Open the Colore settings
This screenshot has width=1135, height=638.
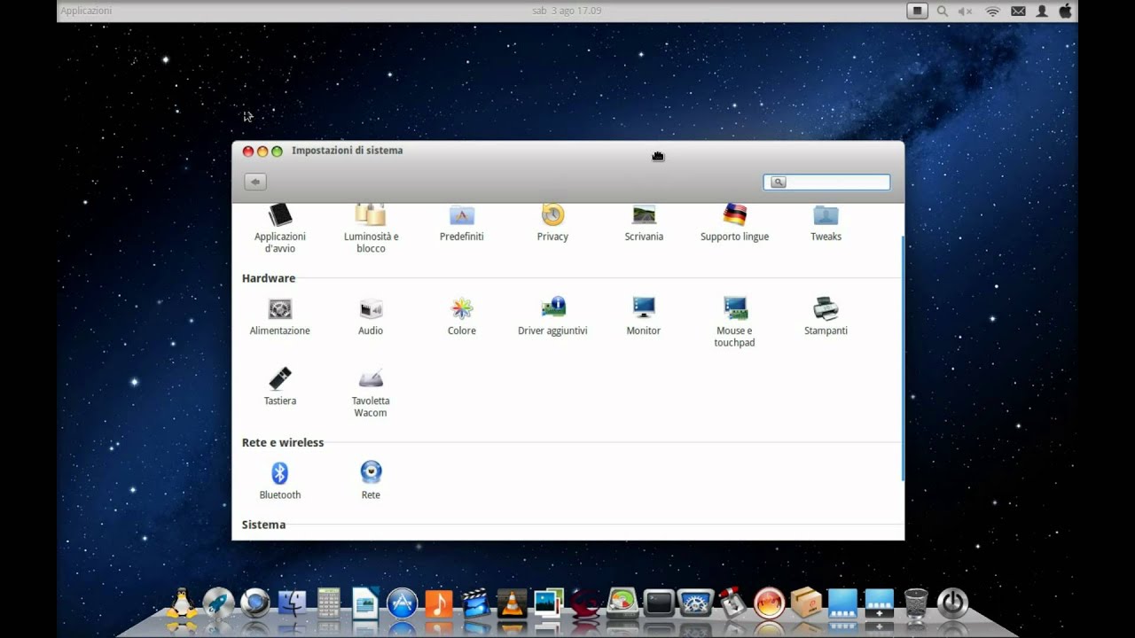pyautogui.click(x=462, y=317)
